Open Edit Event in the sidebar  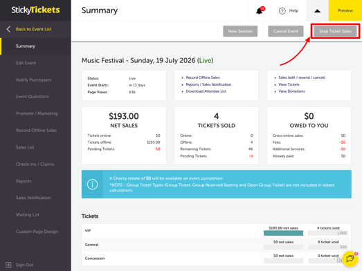pyautogui.click(x=26, y=63)
